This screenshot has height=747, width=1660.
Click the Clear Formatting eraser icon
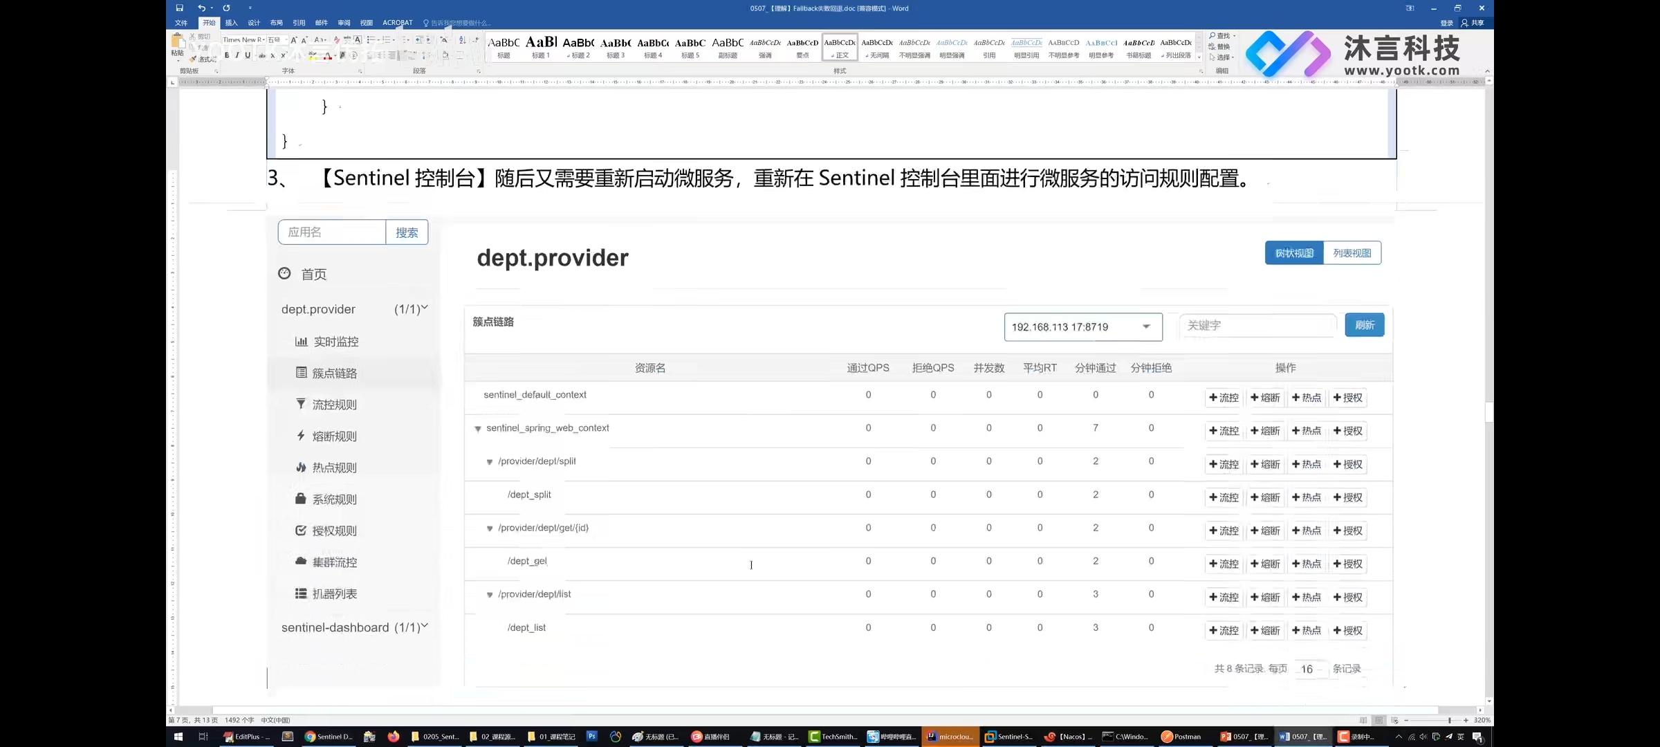point(337,40)
